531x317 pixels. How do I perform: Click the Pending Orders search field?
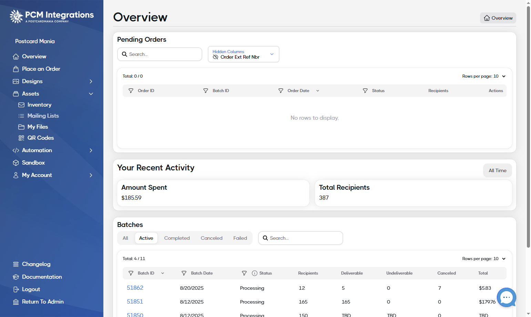point(160,54)
